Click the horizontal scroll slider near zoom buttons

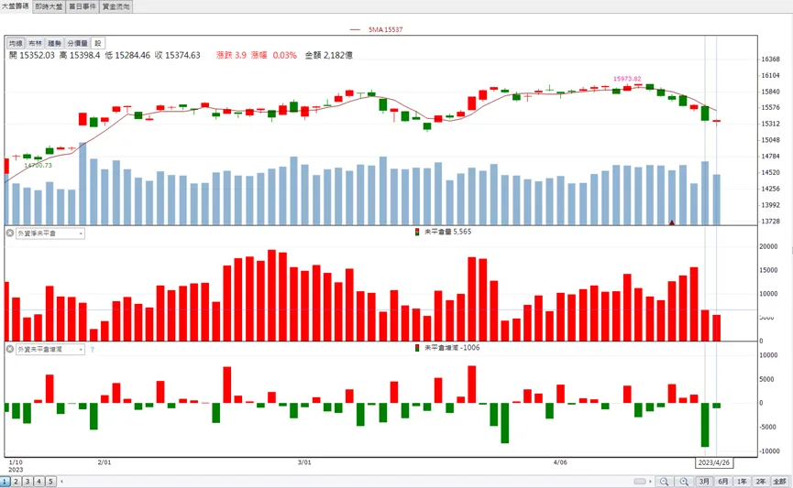click(x=640, y=482)
